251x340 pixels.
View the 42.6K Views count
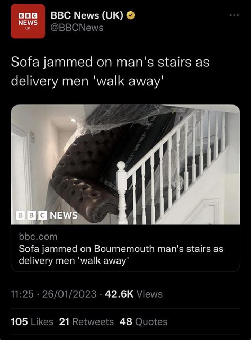point(133,294)
